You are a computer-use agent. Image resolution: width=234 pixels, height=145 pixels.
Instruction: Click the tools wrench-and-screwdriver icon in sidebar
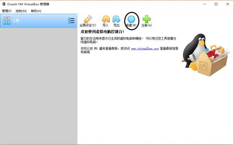pos(7,21)
